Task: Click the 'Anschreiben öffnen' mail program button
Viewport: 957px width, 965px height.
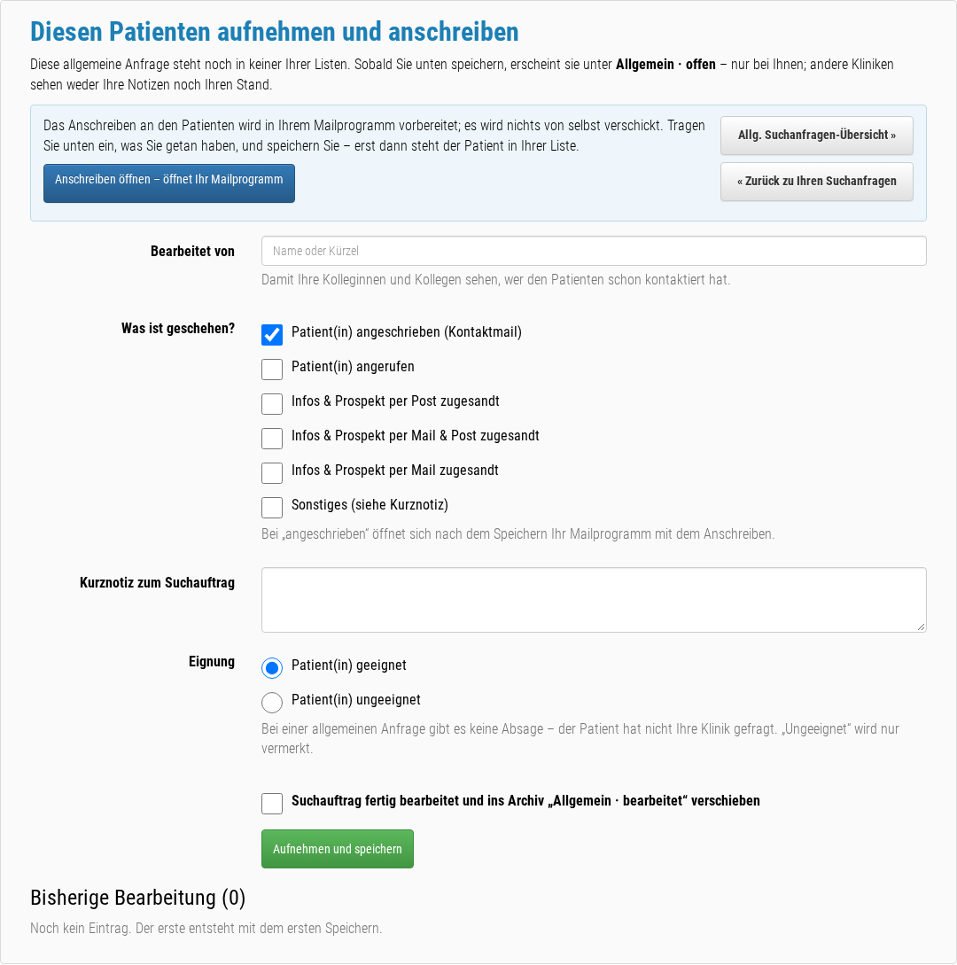Action: coord(168,183)
